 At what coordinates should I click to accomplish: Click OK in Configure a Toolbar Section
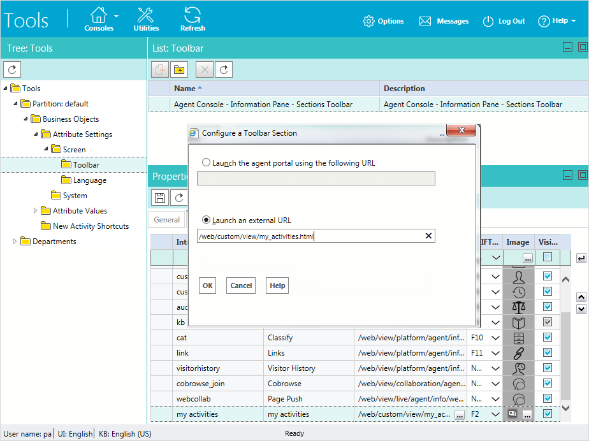click(x=207, y=286)
